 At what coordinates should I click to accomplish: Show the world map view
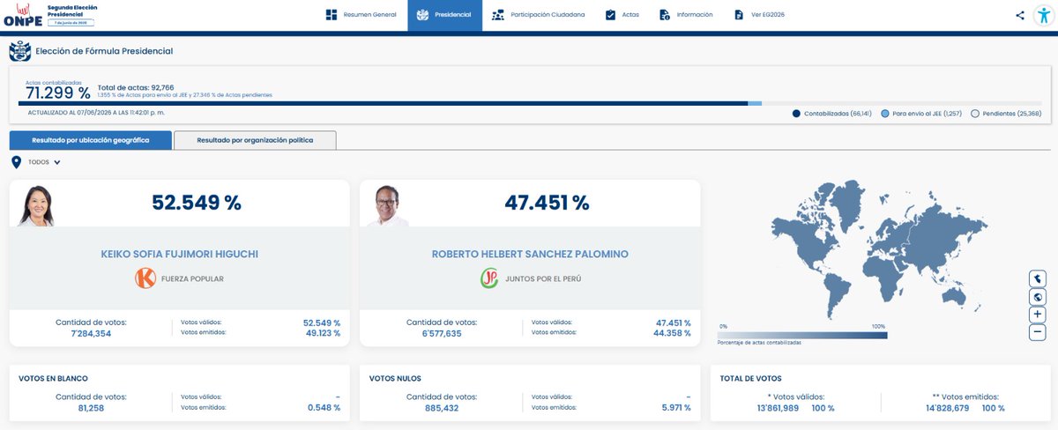pos(1038,297)
